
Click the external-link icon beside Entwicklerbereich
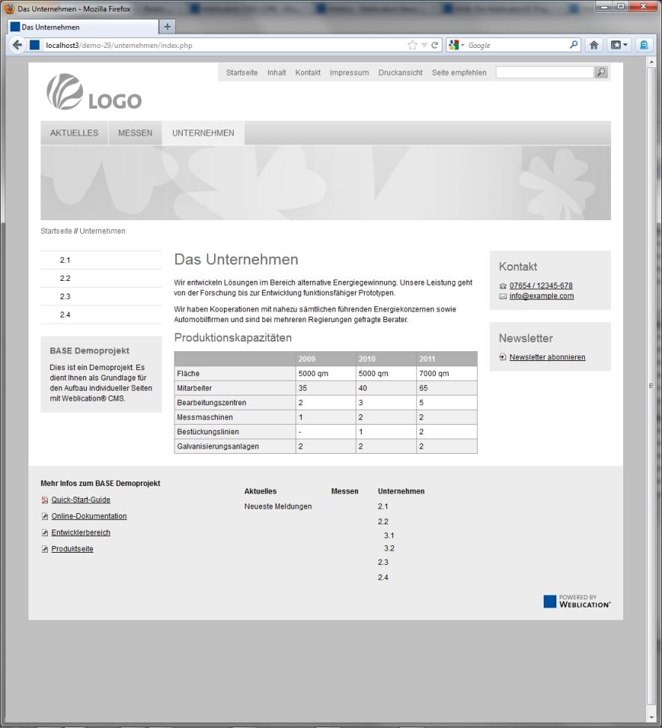[45, 533]
